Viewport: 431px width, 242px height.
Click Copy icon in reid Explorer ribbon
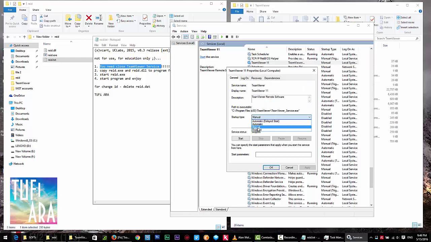(x=25, y=18)
